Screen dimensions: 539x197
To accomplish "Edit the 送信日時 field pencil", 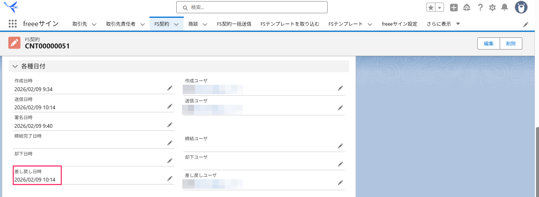I will 170,106.
